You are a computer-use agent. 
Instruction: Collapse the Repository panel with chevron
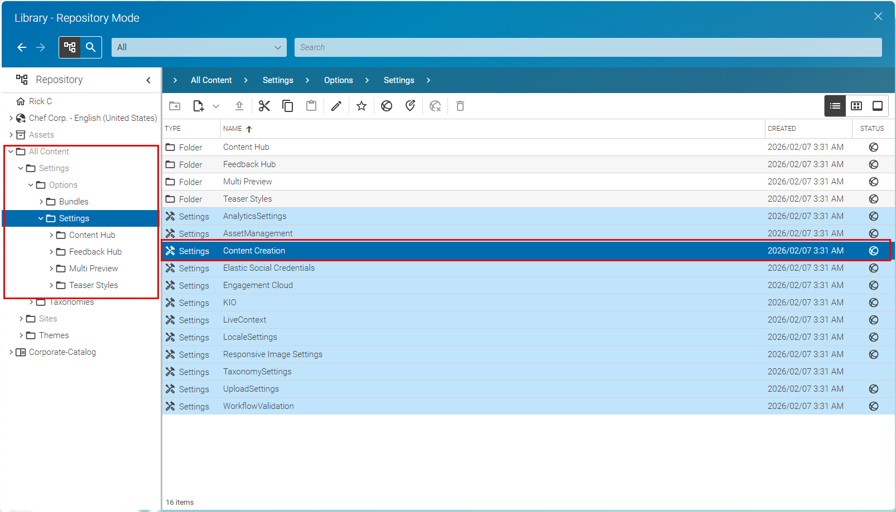point(148,80)
